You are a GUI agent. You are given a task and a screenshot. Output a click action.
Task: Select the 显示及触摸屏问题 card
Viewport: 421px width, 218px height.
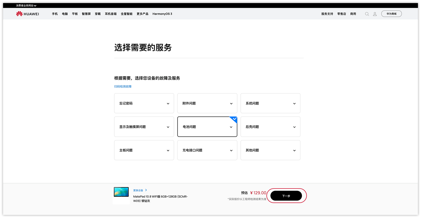pos(144,127)
